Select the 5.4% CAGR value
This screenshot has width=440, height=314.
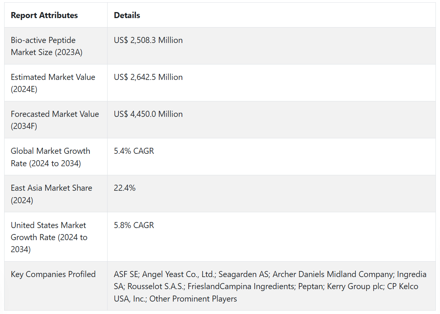134,151
